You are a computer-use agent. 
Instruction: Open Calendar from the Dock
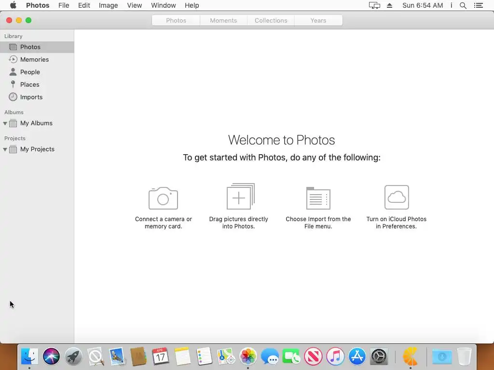[x=160, y=357]
